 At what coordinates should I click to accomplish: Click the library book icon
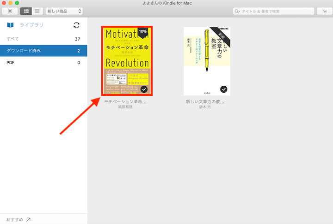pyautogui.click(x=10, y=25)
